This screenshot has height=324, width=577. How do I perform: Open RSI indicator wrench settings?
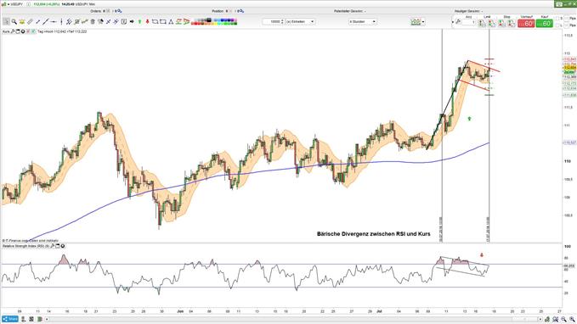click(x=52, y=246)
